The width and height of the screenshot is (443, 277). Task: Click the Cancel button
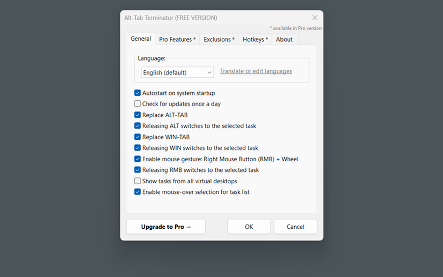(295, 227)
